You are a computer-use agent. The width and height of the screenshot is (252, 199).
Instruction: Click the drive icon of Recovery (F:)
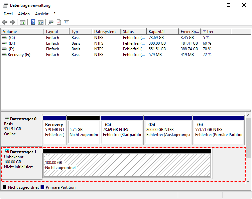(4, 55)
